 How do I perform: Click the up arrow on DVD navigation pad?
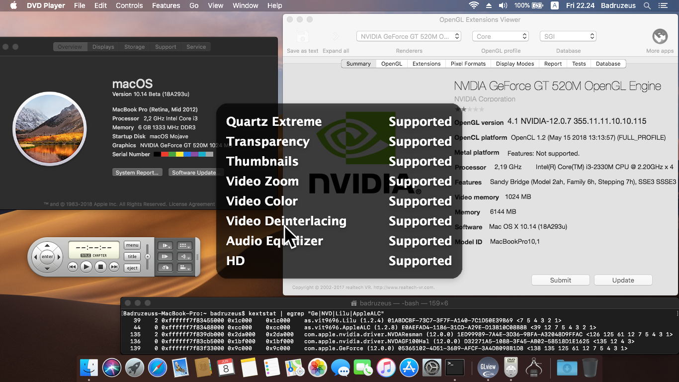(x=47, y=245)
